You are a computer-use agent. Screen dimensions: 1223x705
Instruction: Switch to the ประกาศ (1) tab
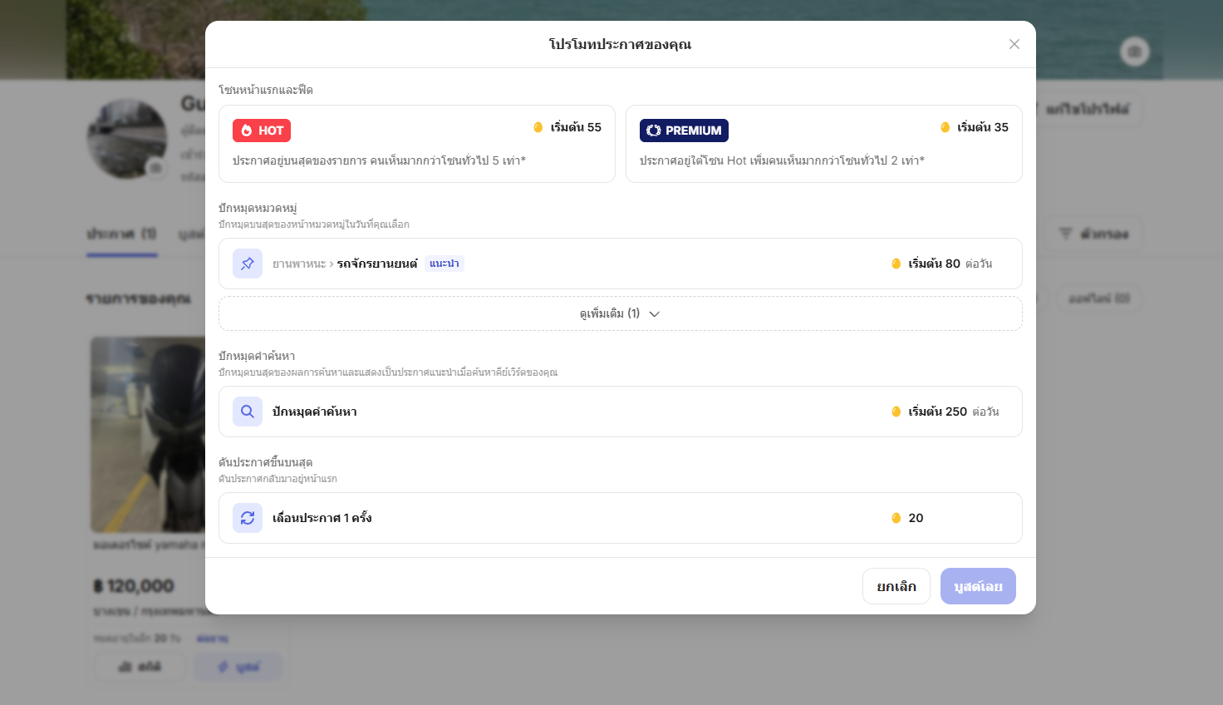point(122,234)
